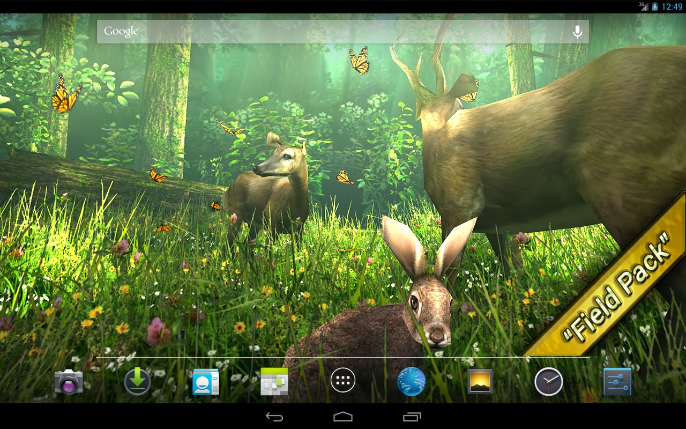Open the Calendar app icon
The height and width of the screenshot is (429, 686).
274,382
